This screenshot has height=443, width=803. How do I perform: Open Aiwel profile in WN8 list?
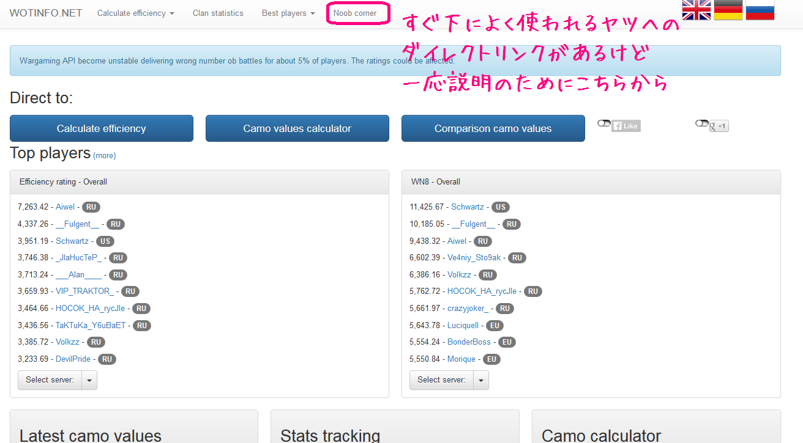(457, 241)
